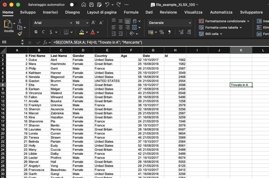
Task: Align text to the top
Action: pyautogui.click(x=114, y=21)
